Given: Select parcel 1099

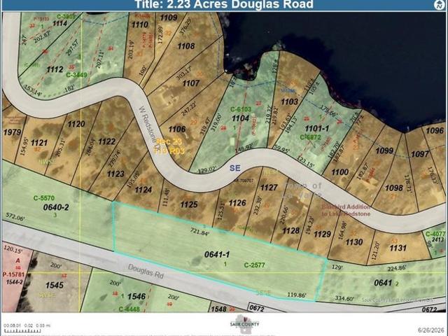Looking at the screenshot, I should pyautogui.click(x=384, y=150).
